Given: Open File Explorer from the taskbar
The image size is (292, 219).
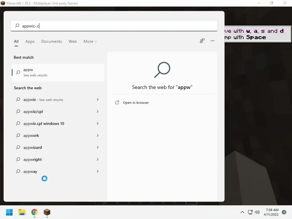Looking at the screenshot, I should (22, 212).
